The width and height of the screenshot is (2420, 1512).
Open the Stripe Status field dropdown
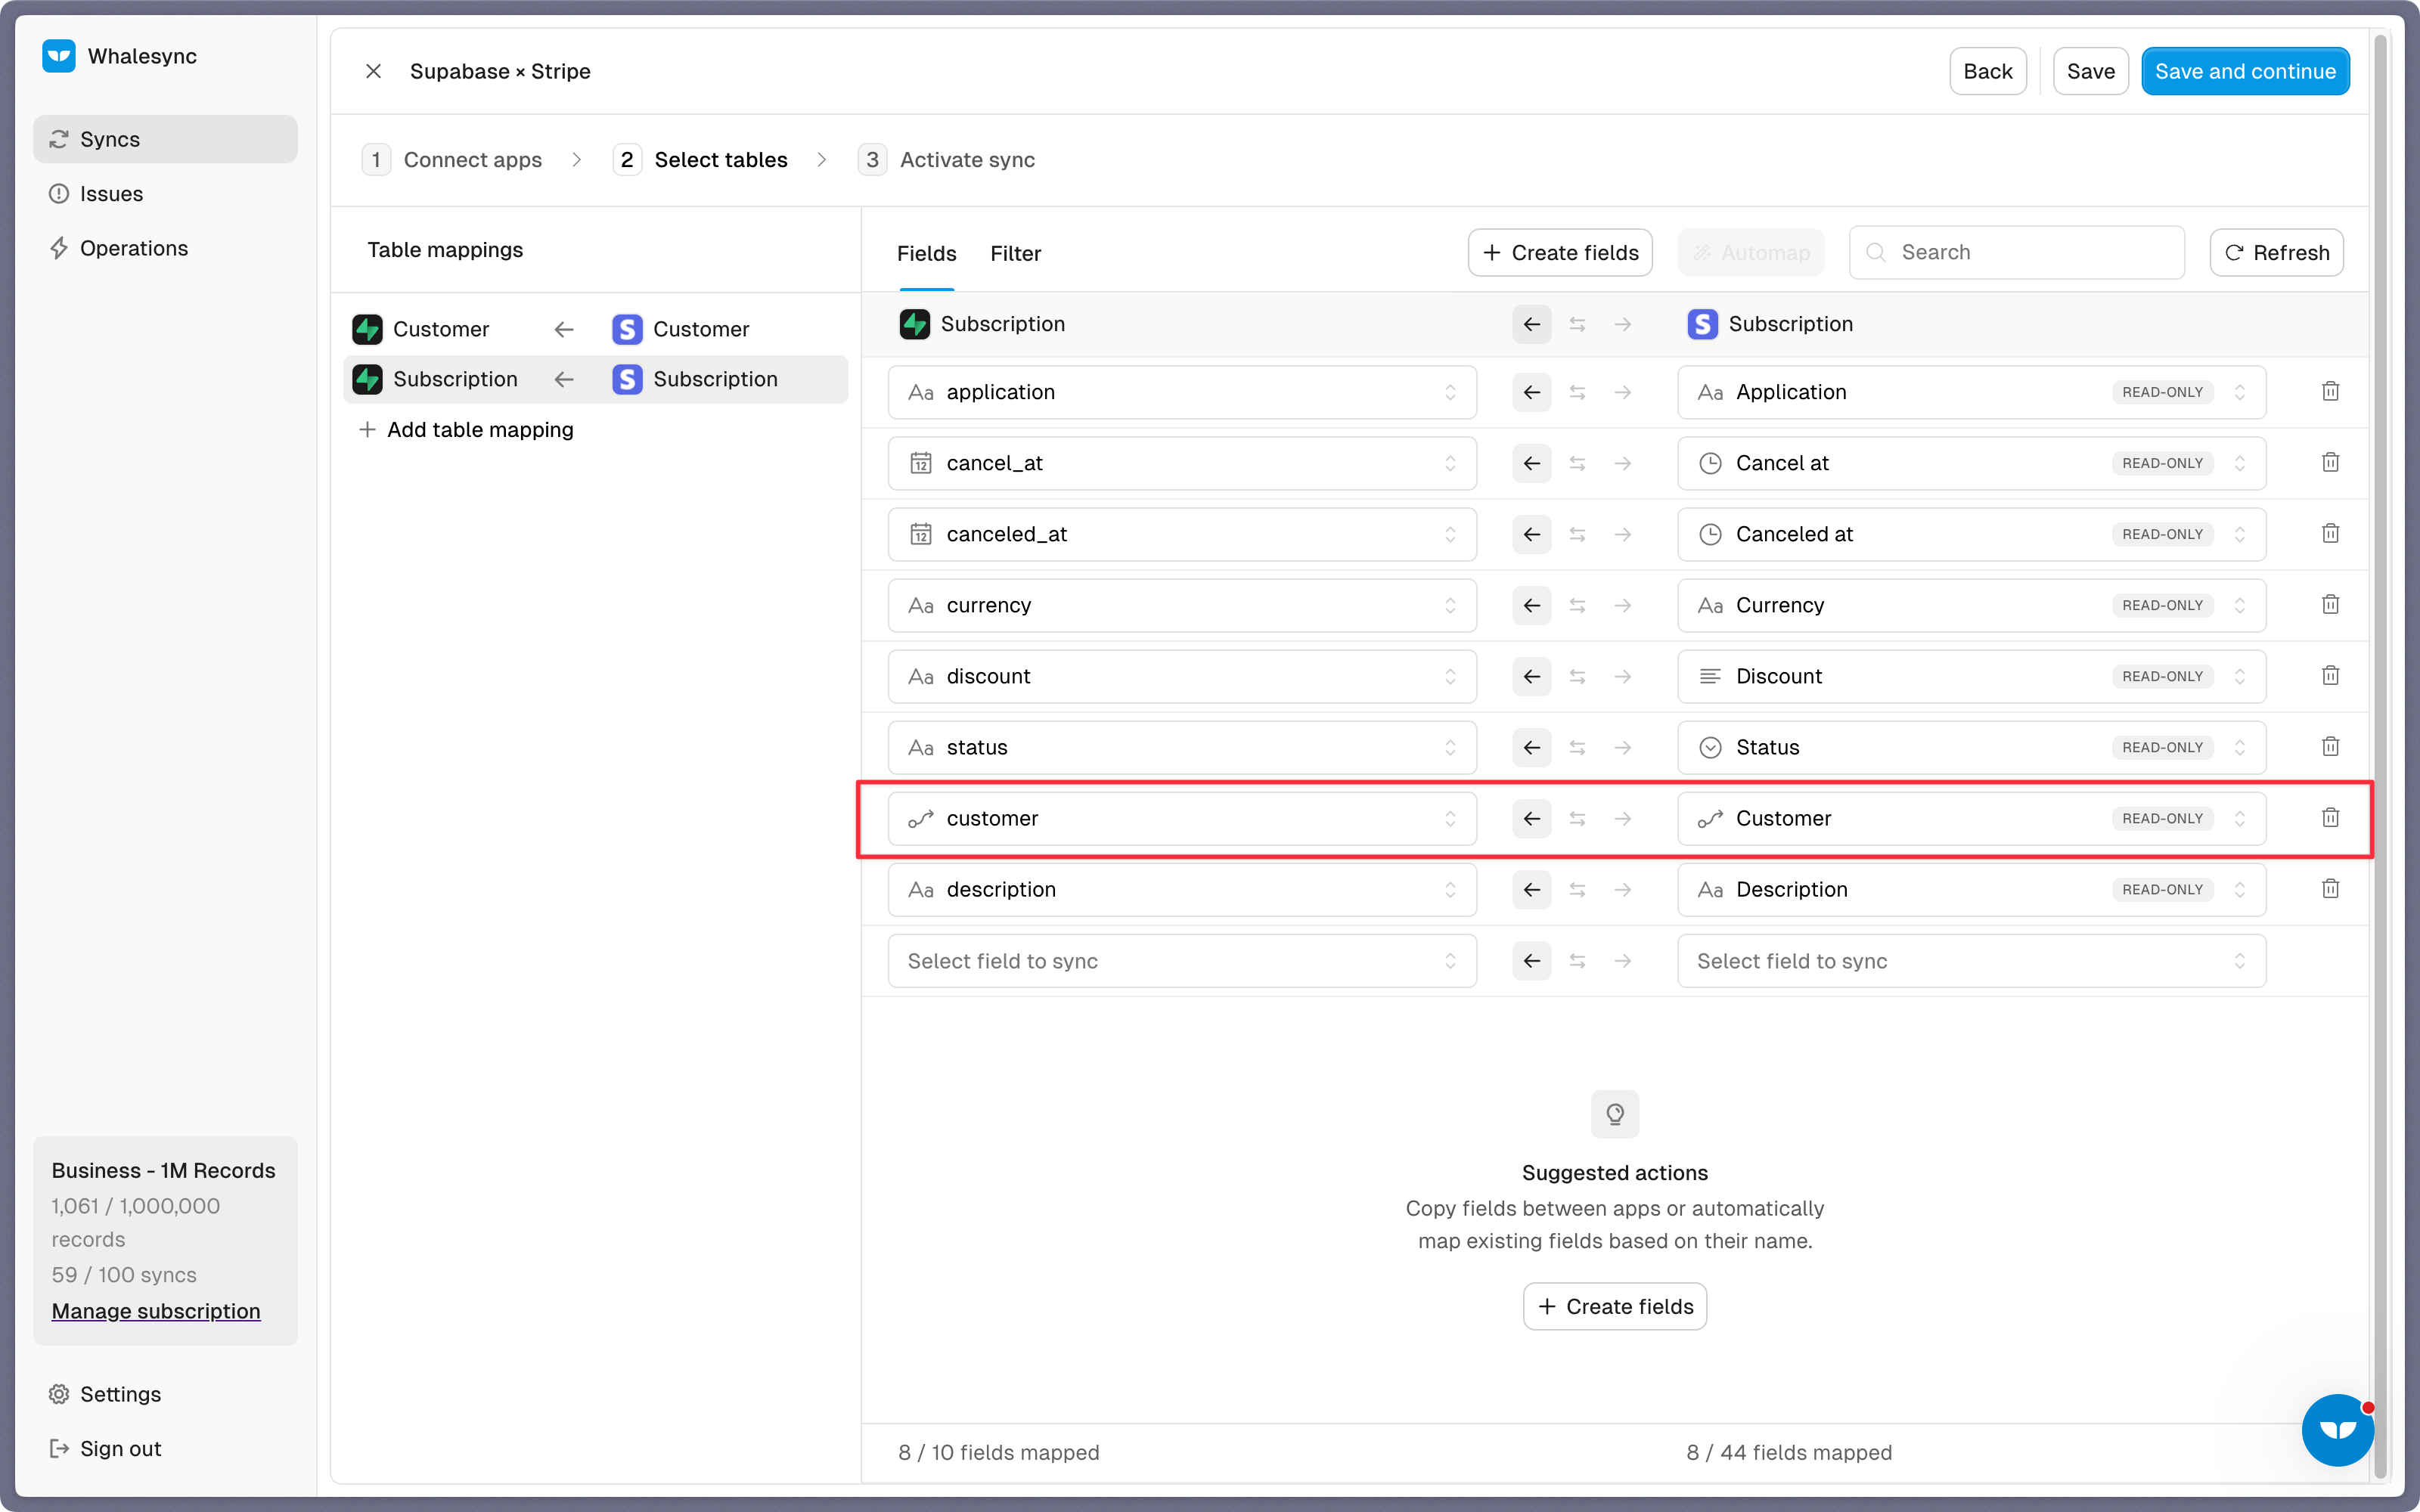1971,747
